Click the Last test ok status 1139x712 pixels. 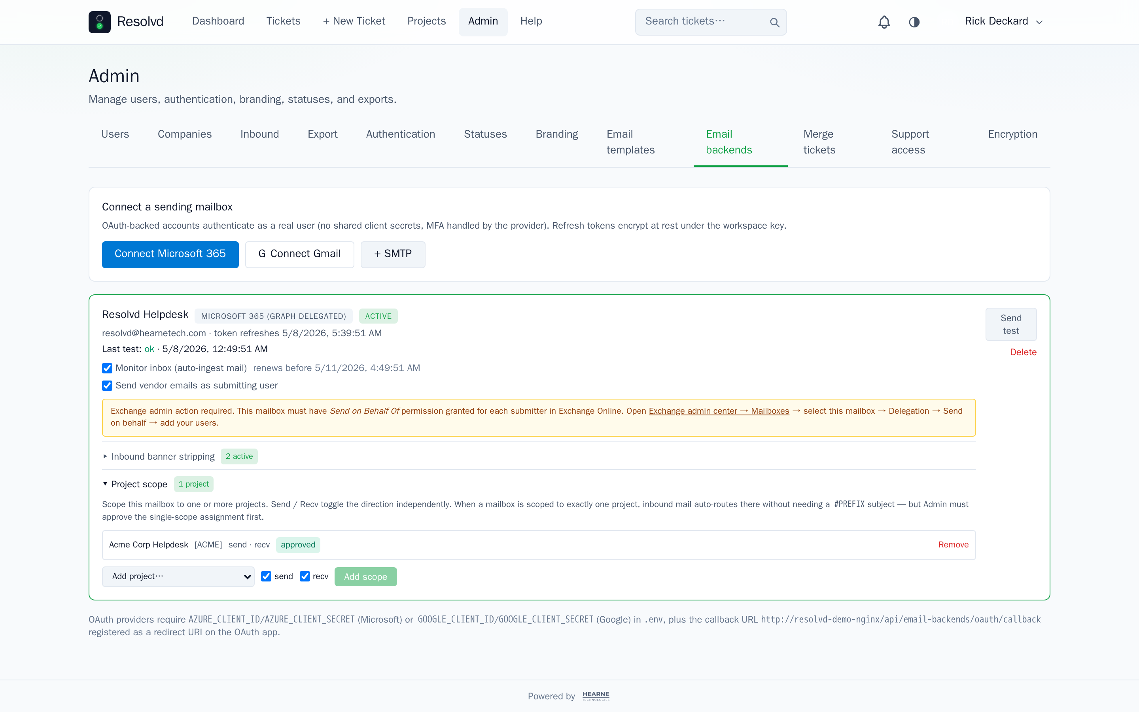[149, 349]
